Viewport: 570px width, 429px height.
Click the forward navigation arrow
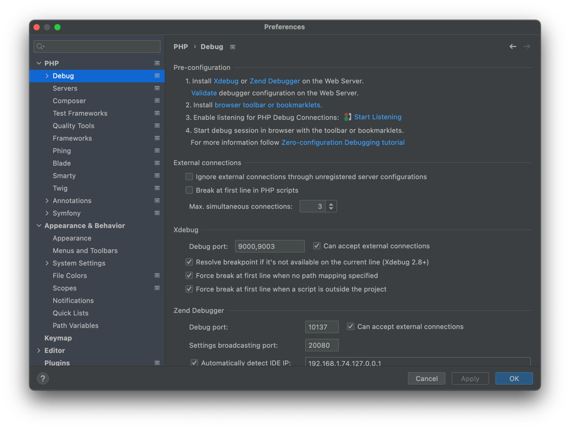coord(527,46)
